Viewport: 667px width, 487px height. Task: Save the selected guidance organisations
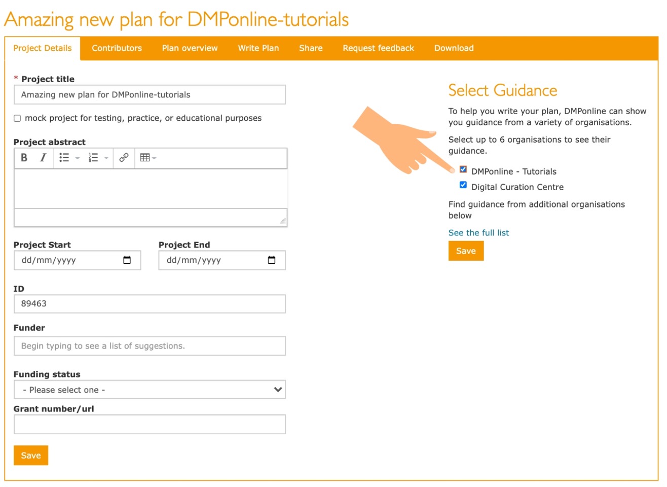coord(465,250)
